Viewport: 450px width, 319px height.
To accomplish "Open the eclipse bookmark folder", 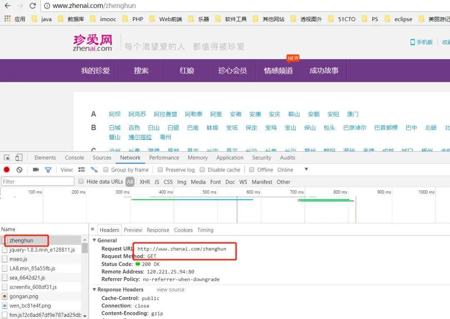I will [x=398, y=19].
